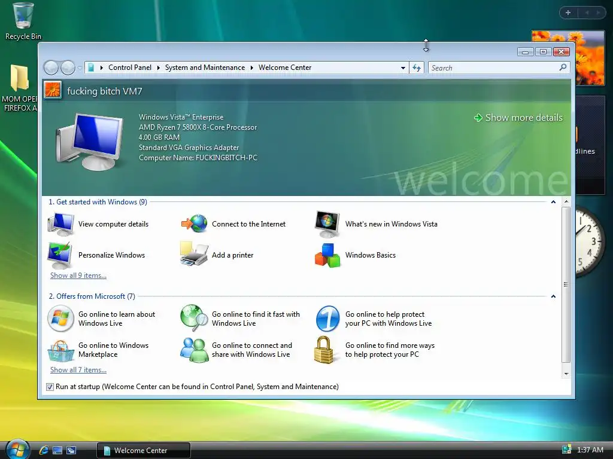Click the Offers from Microsoft heading
This screenshot has height=459, width=613.
pyautogui.click(x=92, y=296)
